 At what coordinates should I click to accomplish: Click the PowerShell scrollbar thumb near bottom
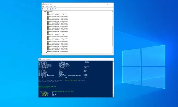pyautogui.click(x=113, y=95)
